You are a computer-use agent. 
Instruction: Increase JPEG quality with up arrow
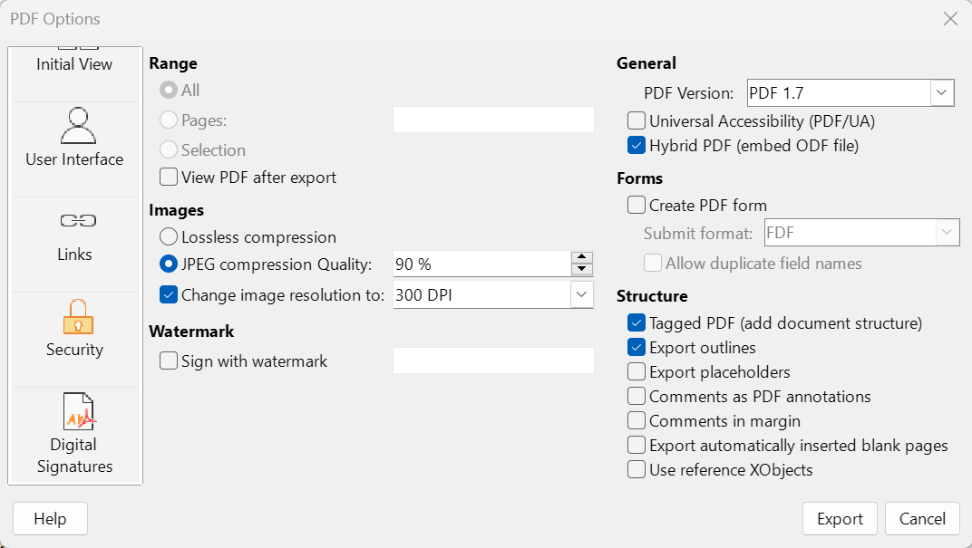point(581,257)
